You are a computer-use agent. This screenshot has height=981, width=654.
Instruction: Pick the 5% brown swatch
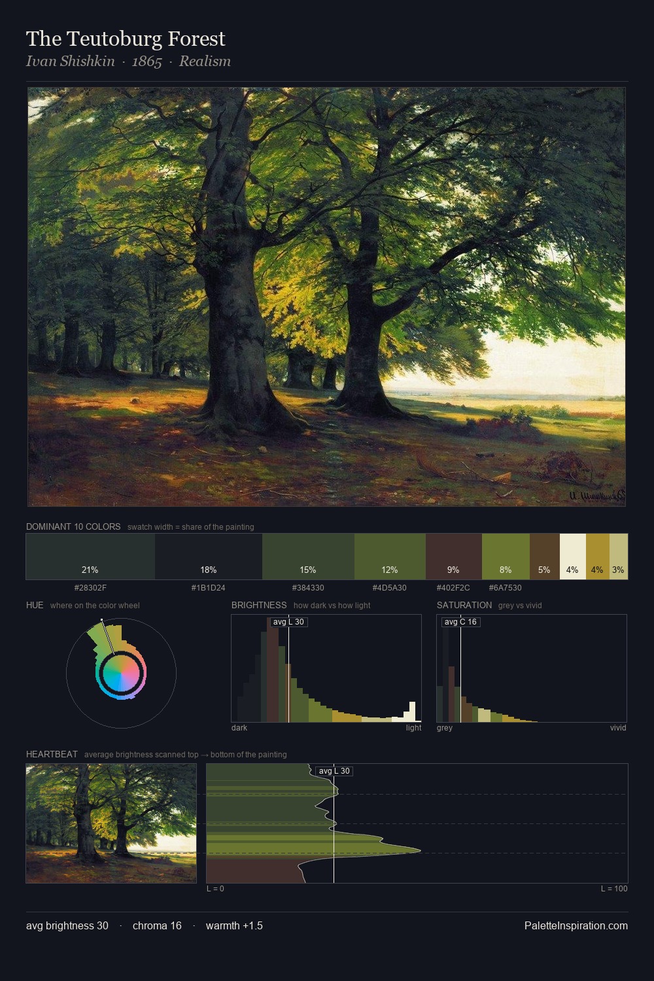[545, 557]
